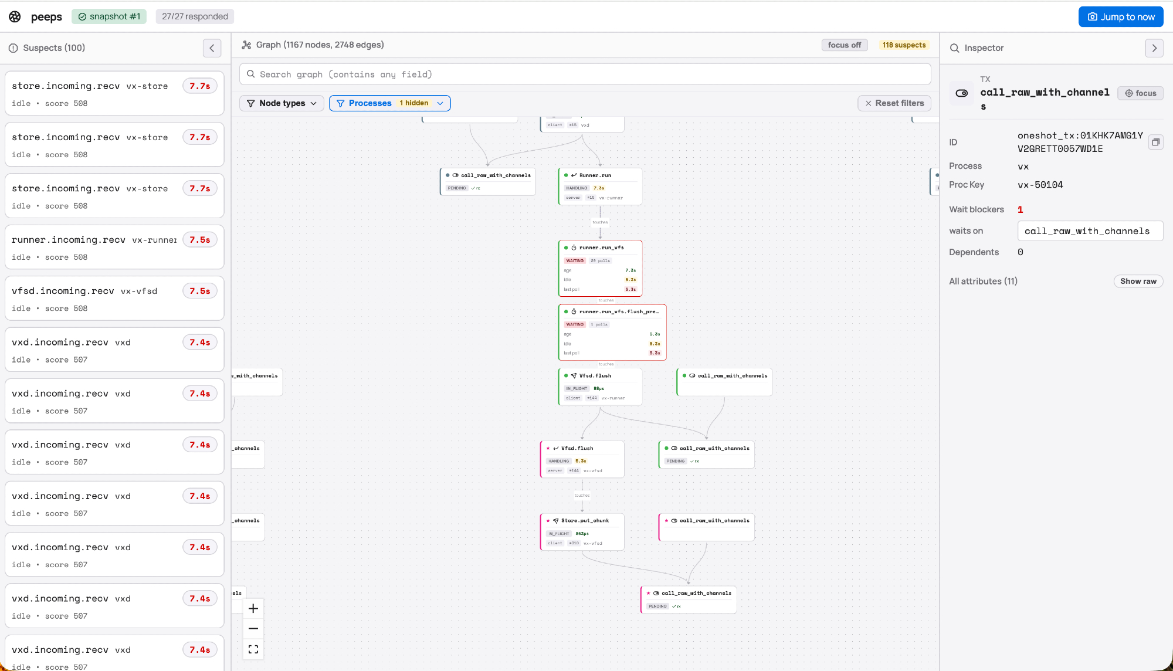The height and width of the screenshot is (671, 1173).
Task: Toggle the focus off switch
Action: click(x=844, y=45)
